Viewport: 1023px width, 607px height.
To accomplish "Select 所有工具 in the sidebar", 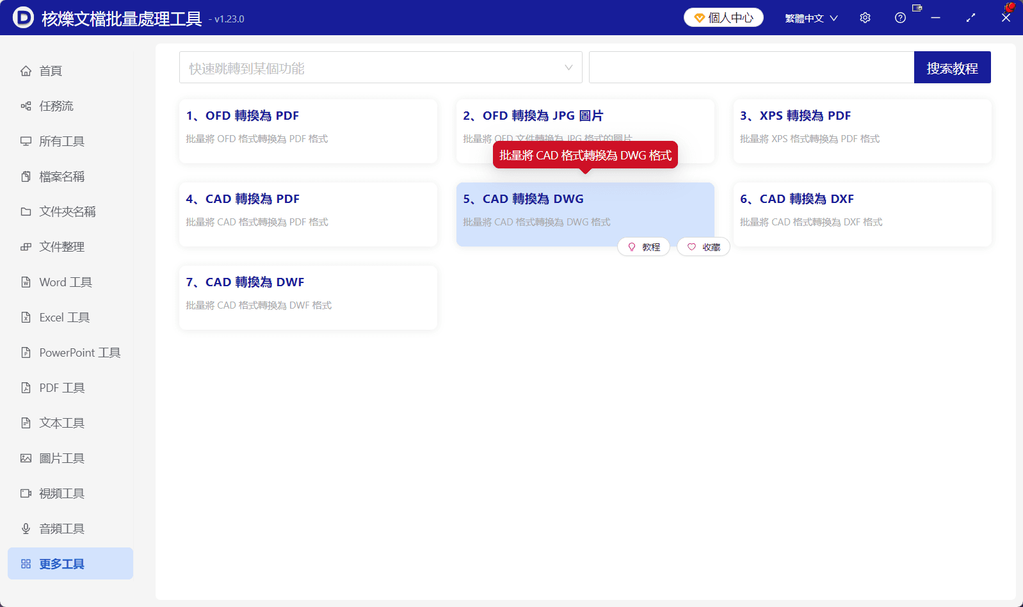I will [70, 141].
